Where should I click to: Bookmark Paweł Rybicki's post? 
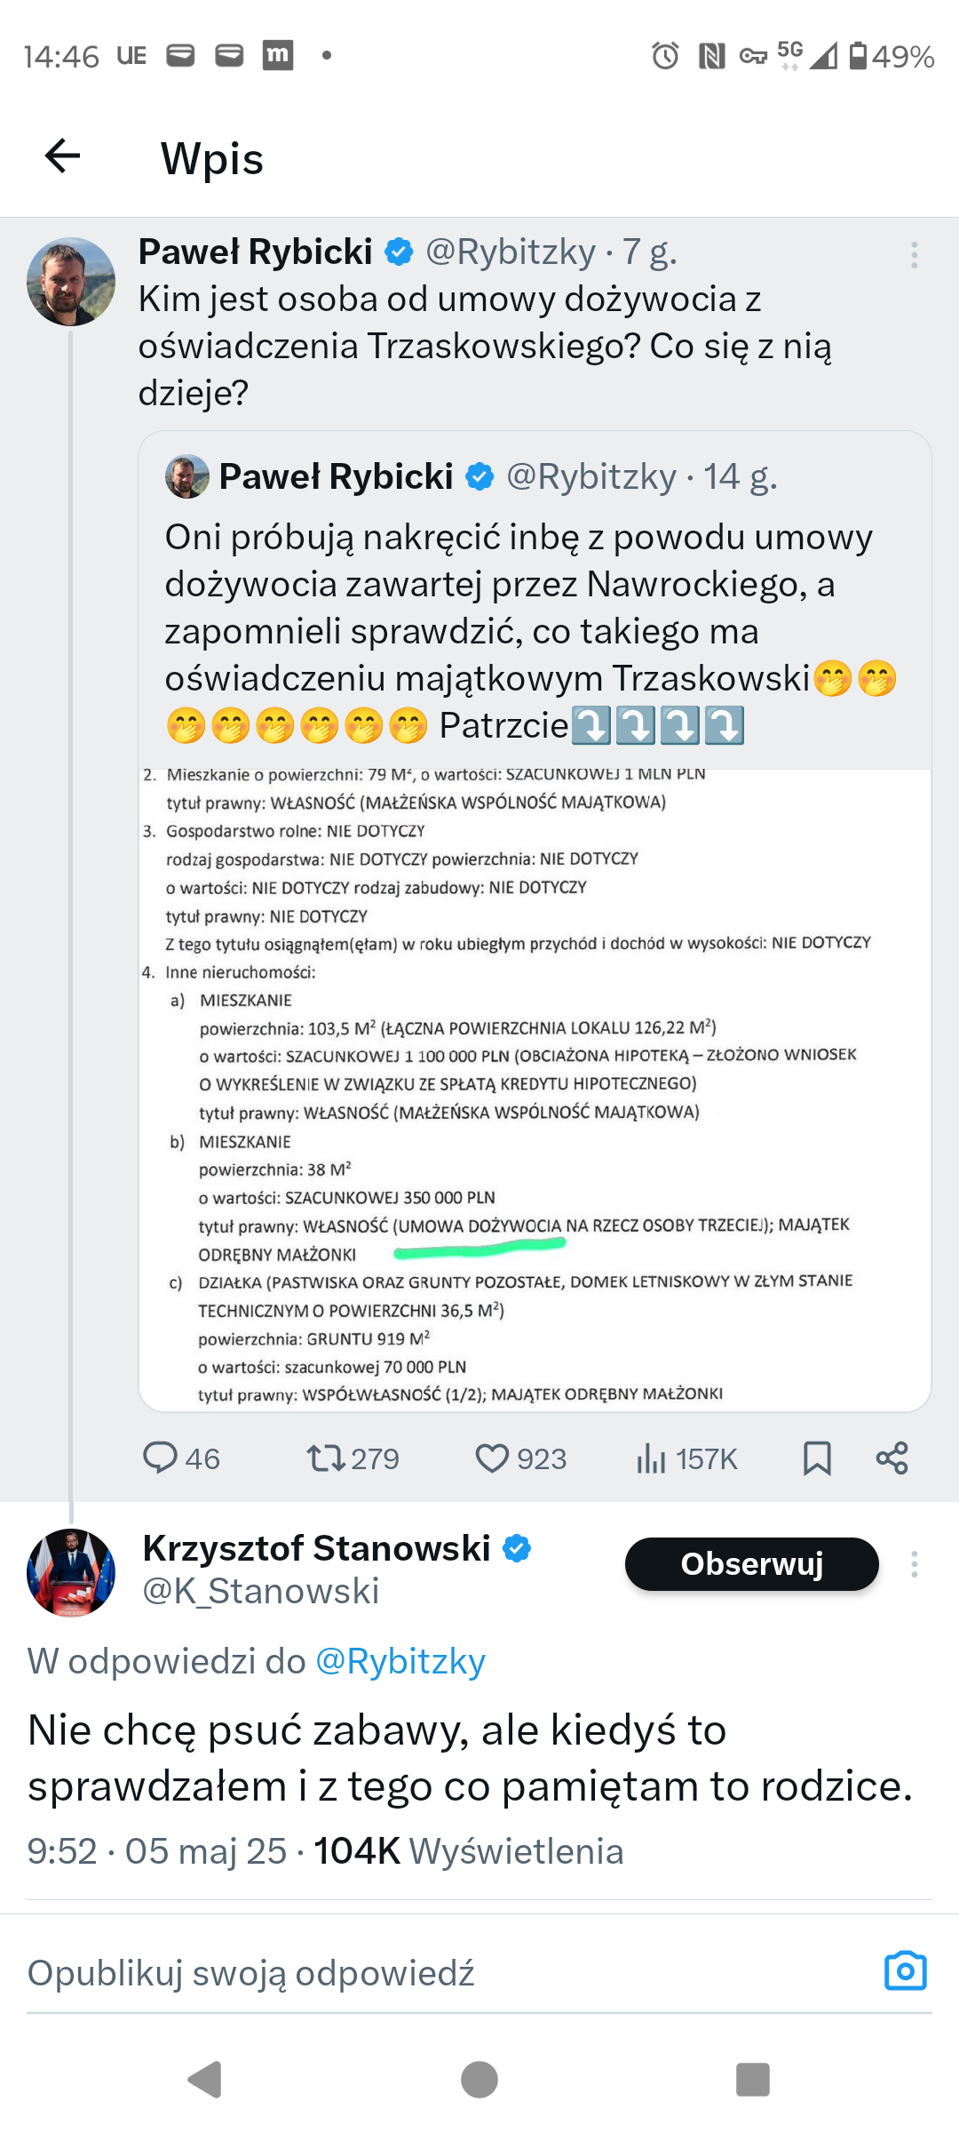point(817,1458)
